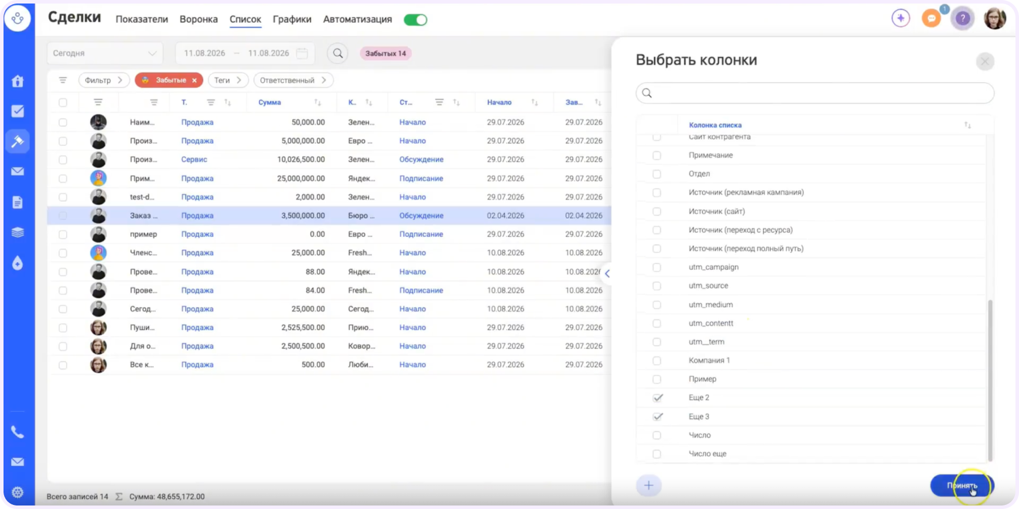Toggle the Автоматизация switch
This screenshot has width=1019, height=509.
415,19
